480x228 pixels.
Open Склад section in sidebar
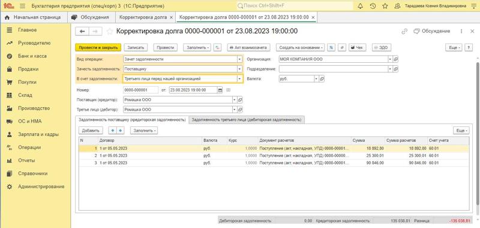tap(25, 95)
